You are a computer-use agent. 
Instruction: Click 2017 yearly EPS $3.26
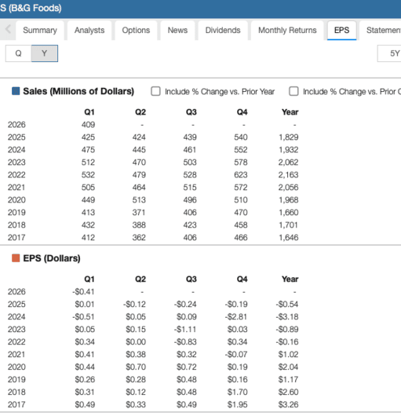tap(288, 404)
